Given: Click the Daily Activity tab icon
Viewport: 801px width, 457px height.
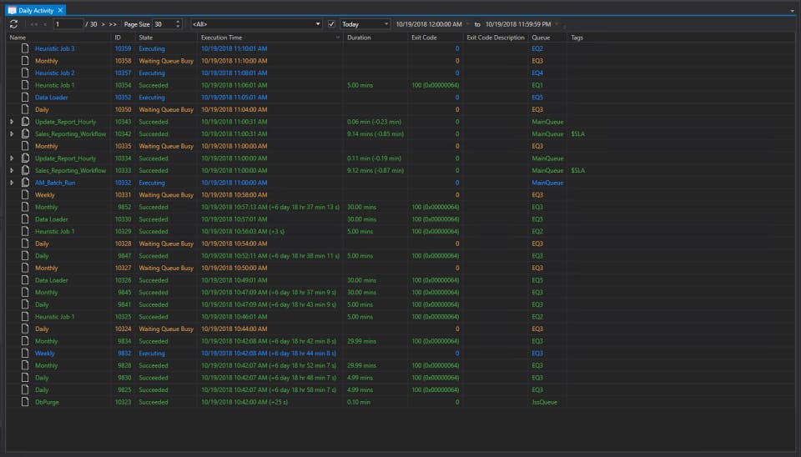Looking at the screenshot, I should coord(12,9).
